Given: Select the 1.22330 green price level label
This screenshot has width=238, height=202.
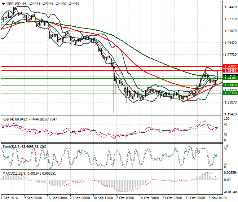Looking at the screenshot, I should coord(229,93).
